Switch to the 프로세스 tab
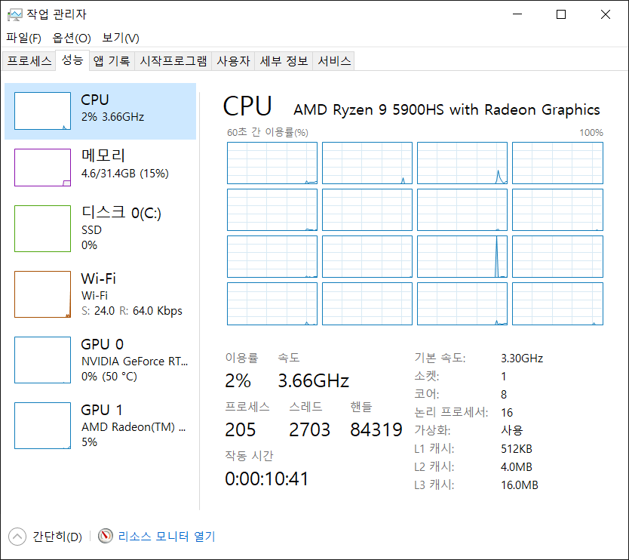 pos(29,62)
